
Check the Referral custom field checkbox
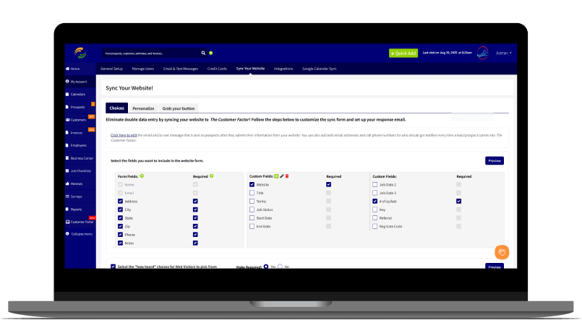pyautogui.click(x=375, y=218)
